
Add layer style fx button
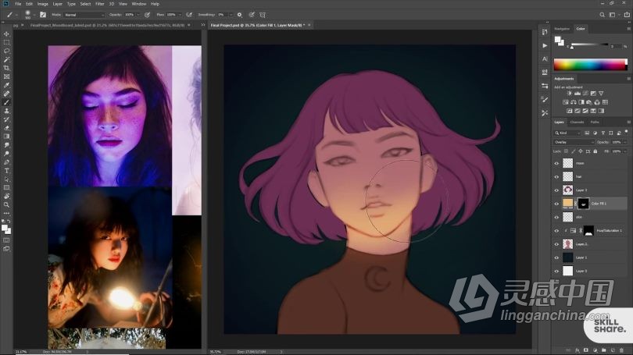(578, 350)
